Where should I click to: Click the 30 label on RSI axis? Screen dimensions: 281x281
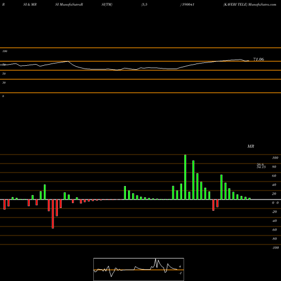click(4, 83)
